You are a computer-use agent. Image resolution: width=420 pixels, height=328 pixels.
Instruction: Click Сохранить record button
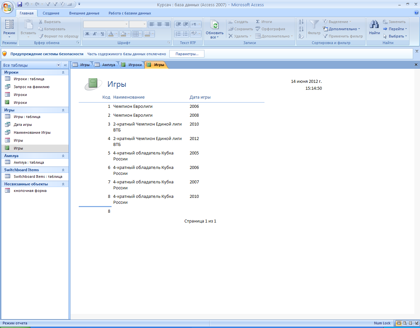pyautogui.click(x=241, y=29)
